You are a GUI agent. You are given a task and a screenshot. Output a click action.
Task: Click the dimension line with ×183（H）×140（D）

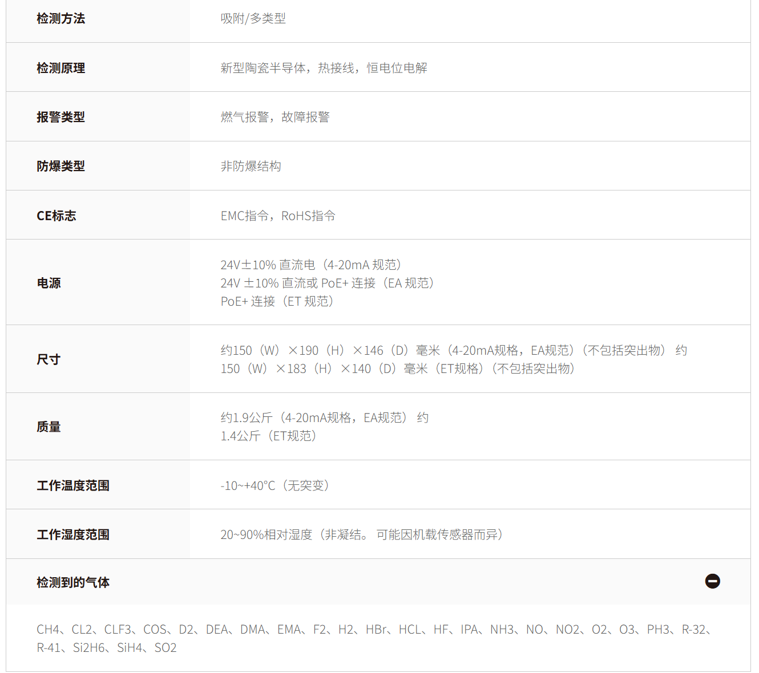pos(398,368)
